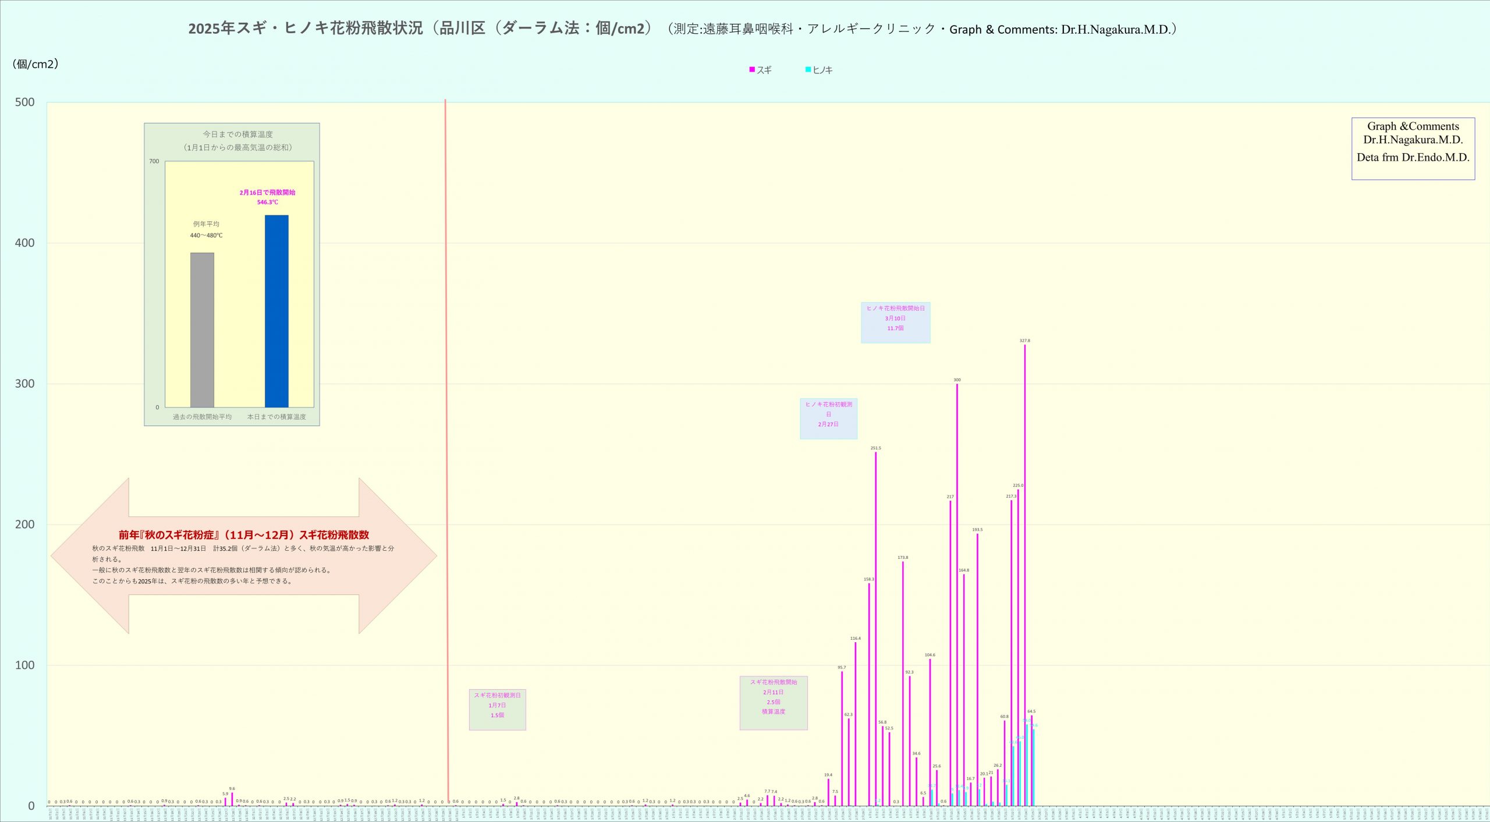Click the 例年平均 label in inset chart

206,224
